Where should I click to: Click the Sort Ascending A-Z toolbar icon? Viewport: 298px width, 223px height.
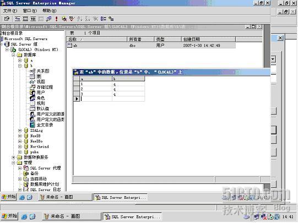(79, 19)
